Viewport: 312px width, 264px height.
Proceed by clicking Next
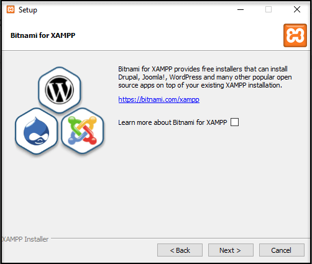(x=231, y=250)
